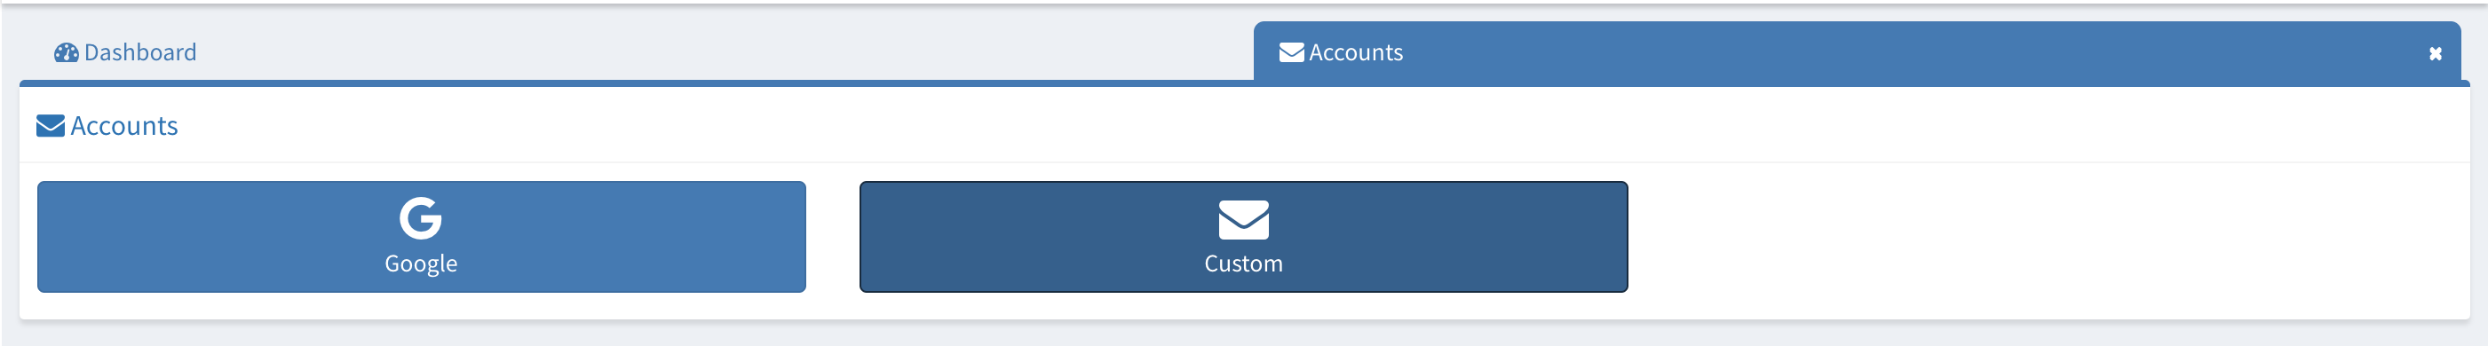
Task: Click the gap between Google and Custom
Action: 833,237
